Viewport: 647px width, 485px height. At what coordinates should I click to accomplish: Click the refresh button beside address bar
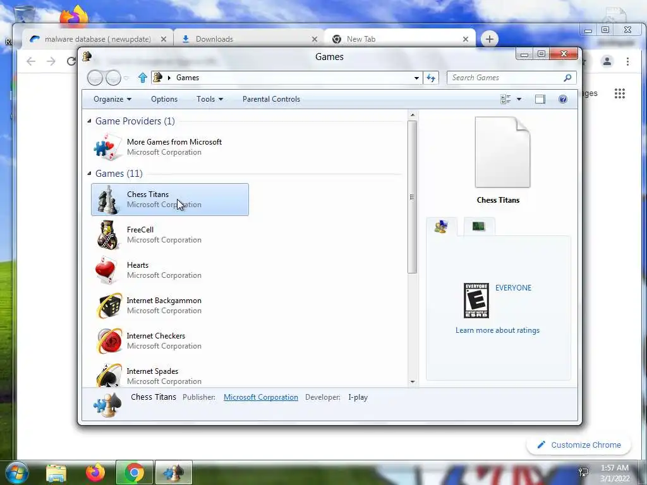[x=431, y=78]
